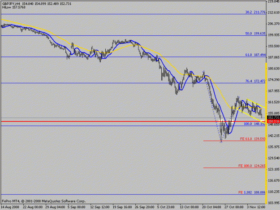280x210 pixels.
Task: Click the 135.975 price axis value
Action: coord(274,147)
